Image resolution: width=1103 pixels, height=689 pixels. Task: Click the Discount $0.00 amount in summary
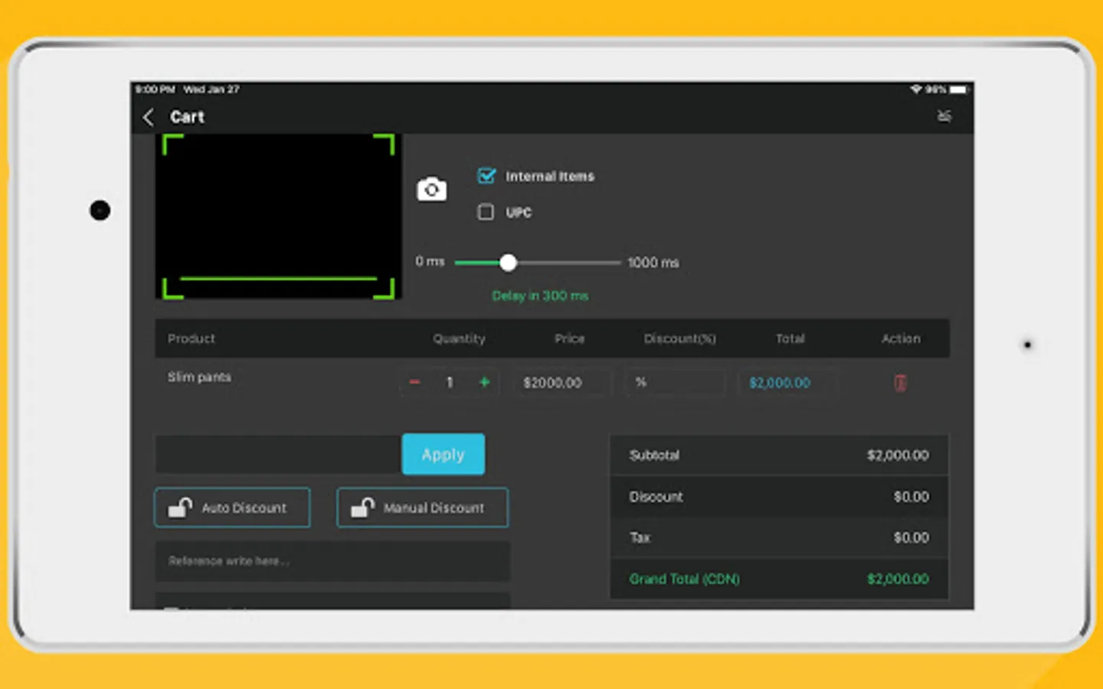911,497
